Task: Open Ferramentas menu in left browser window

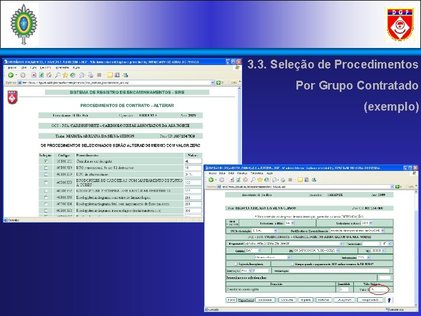Action: point(63,68)
